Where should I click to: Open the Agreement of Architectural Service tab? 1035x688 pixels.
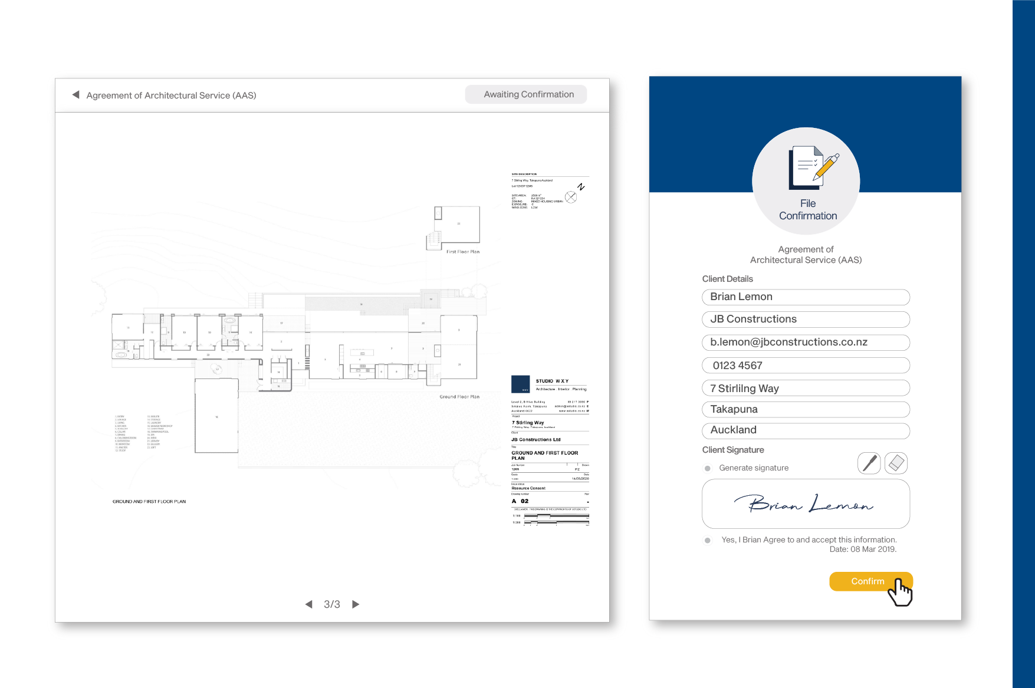click(172, 95)
